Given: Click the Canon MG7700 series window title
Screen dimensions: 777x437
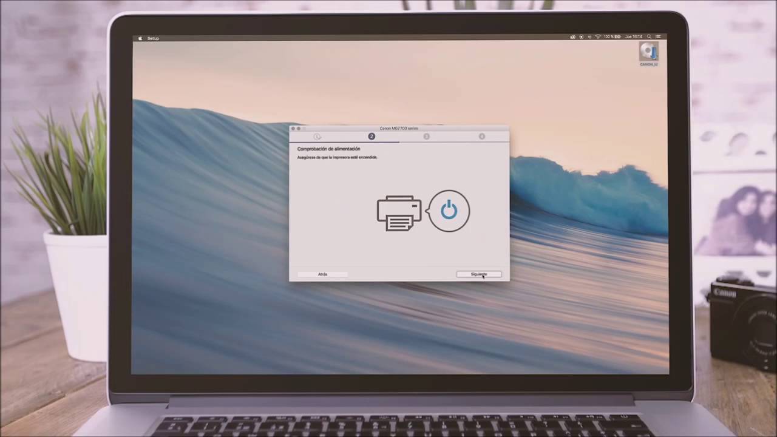Looking at the screenshot, I should click(399, 128).
